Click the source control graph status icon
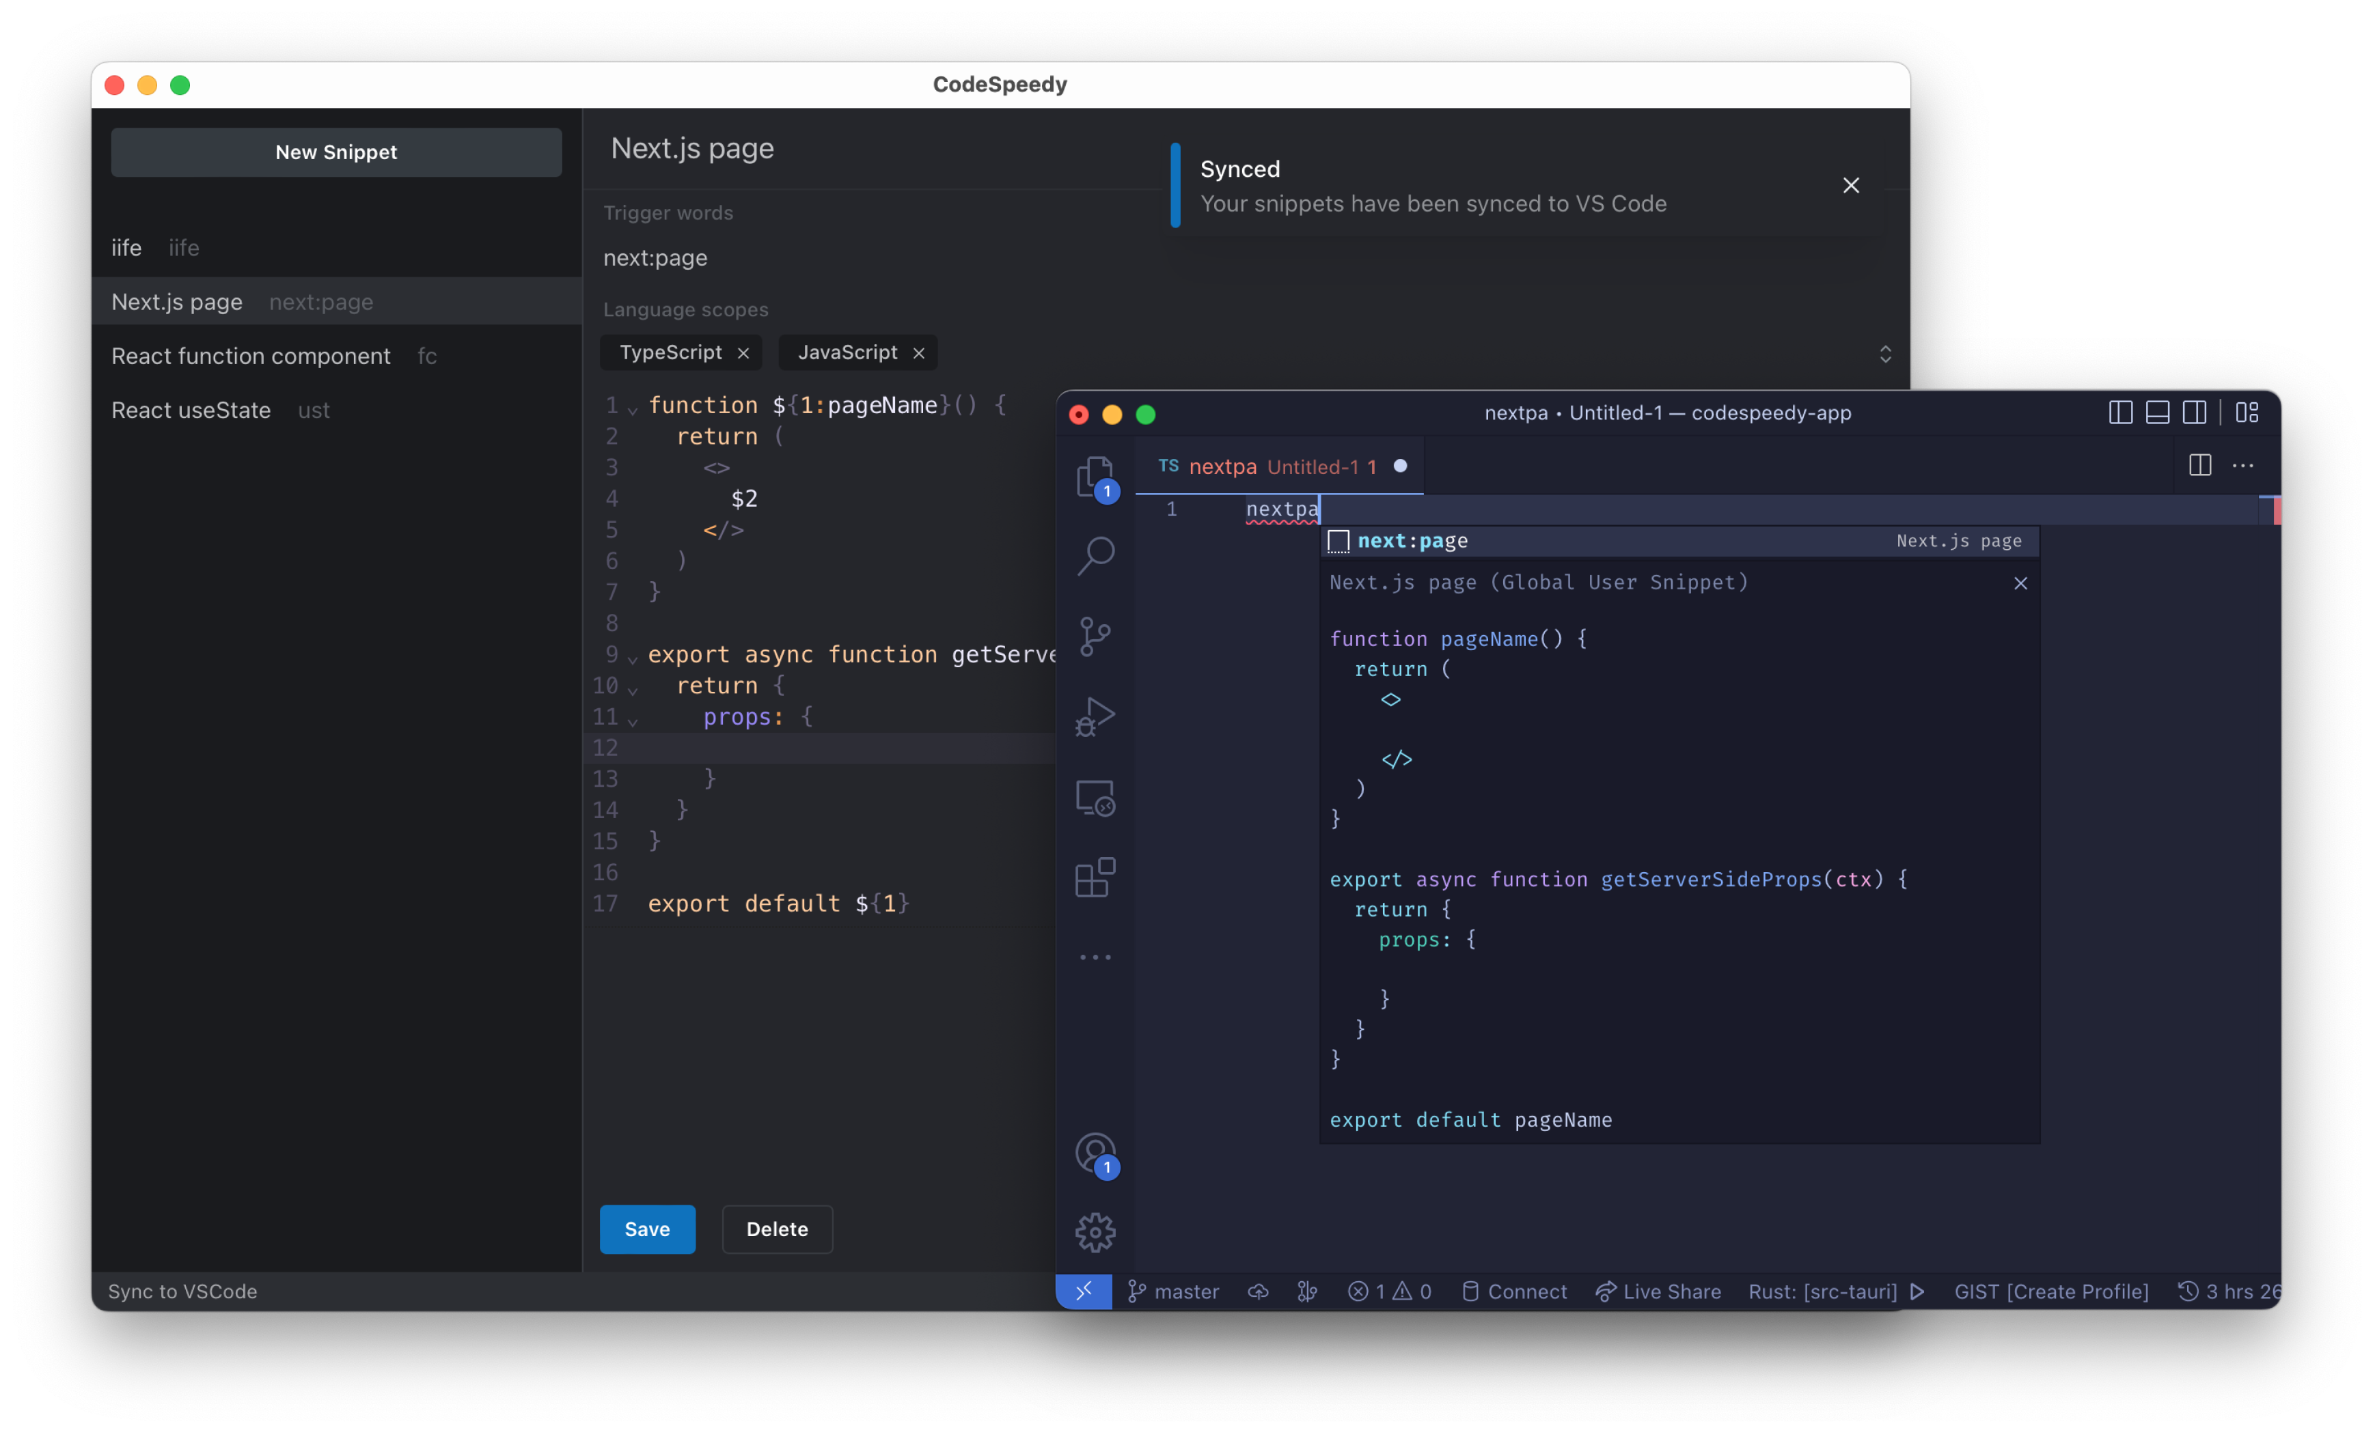The width and height of the screenshot is (2375, 1441). tap(1307, 1291)
